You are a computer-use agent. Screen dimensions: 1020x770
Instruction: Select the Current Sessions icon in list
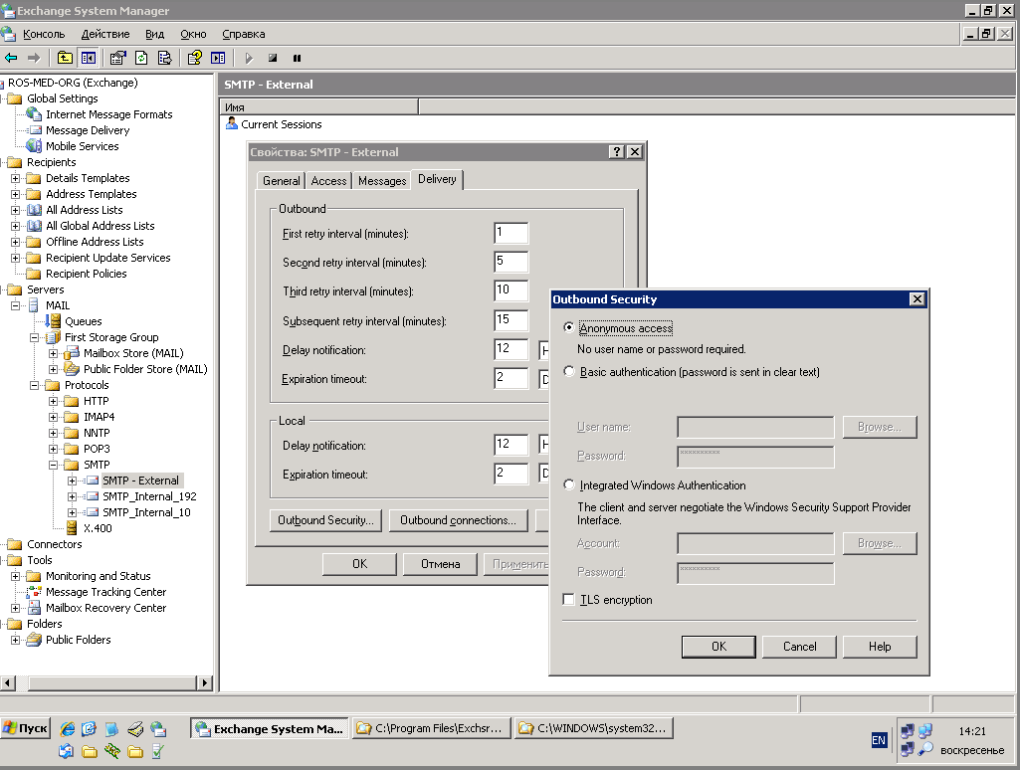point(232,123)
